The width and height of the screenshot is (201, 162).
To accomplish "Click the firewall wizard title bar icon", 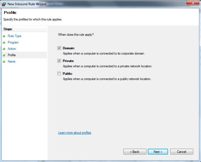I will click(4, 4).
